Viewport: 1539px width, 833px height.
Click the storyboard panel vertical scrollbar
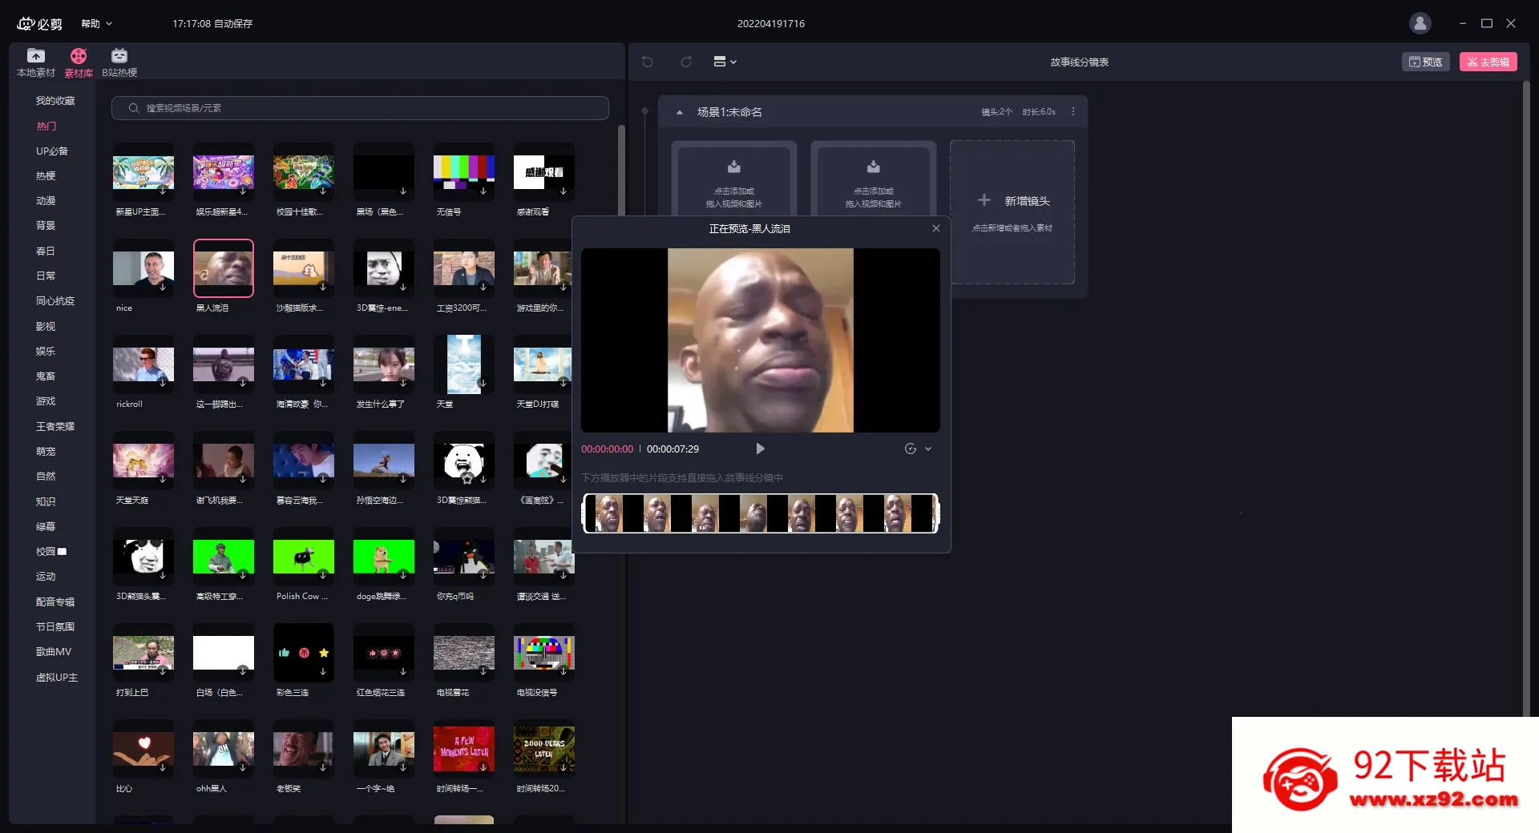1526,400
